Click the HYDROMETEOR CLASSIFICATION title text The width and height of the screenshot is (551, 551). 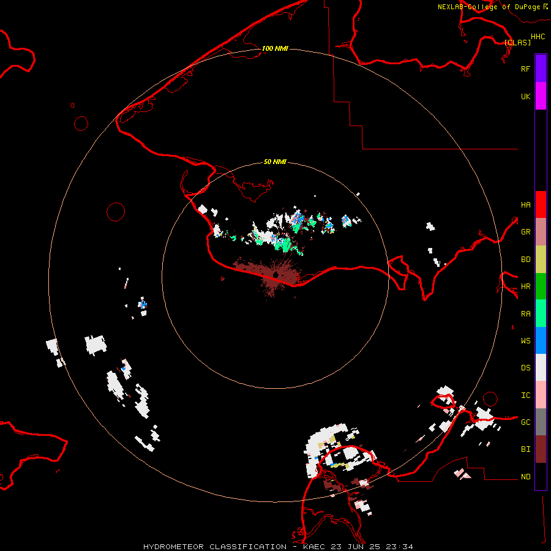click(215, 547)
